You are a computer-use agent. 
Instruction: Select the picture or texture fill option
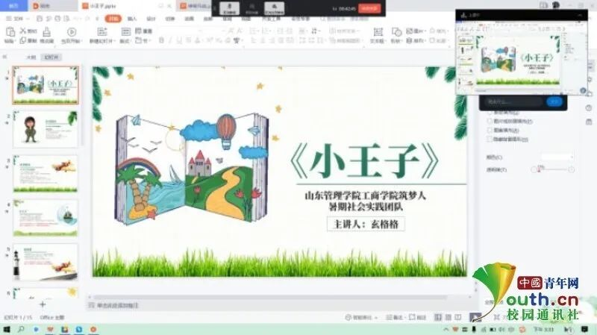click(x=489, y=120)
